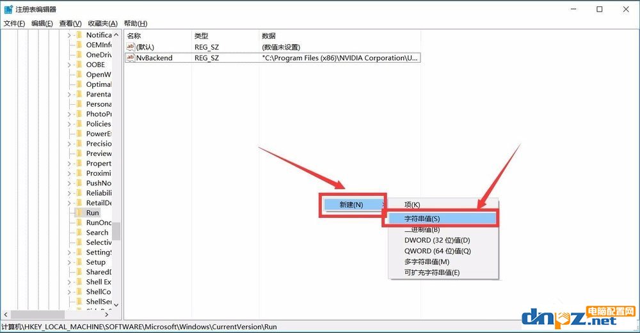Select the OneDriv key in tree
The width and height of the screenshot is (640, 333).
tap(99, 54)
